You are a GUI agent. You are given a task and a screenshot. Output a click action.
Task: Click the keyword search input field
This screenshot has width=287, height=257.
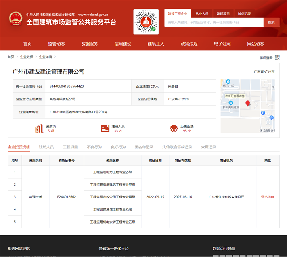click(x=214, y=22)
